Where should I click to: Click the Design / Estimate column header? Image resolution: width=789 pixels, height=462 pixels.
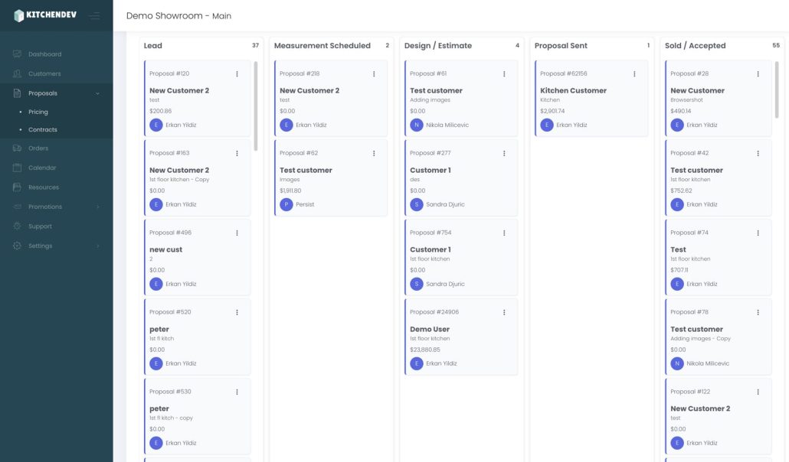[437, 46]
